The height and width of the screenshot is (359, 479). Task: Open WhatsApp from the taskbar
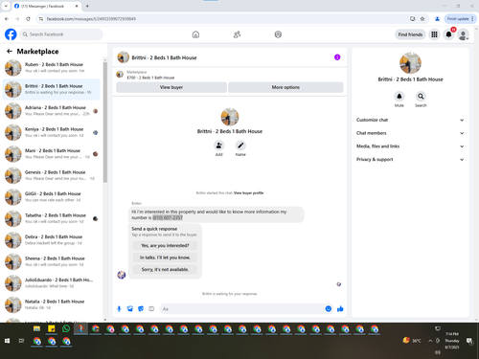(66, 328)
